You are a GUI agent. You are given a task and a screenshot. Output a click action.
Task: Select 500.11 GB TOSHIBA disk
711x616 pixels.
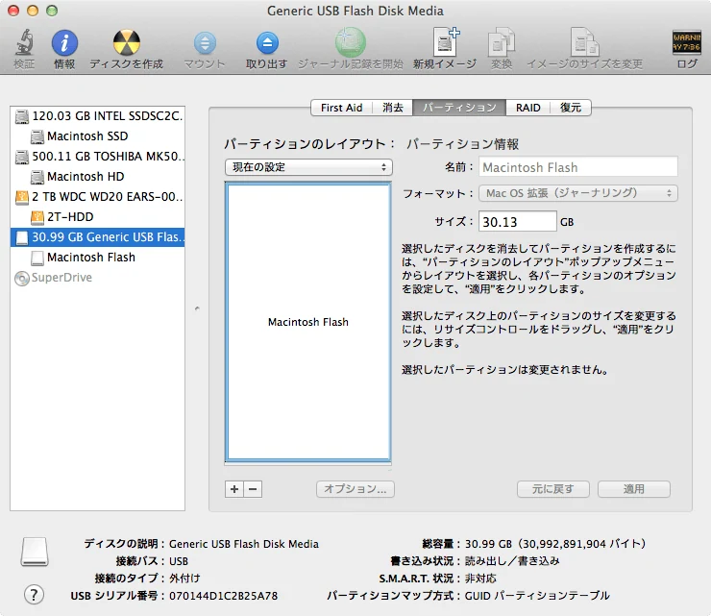coord(97,157)
